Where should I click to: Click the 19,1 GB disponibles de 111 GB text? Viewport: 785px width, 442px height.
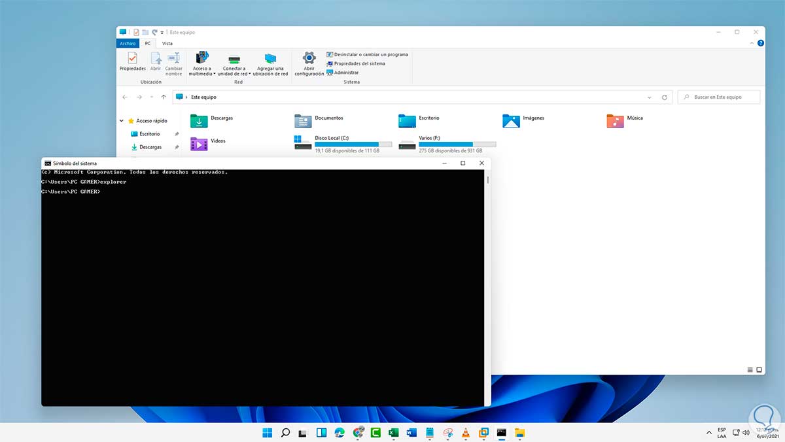click(x=347, y=150)
